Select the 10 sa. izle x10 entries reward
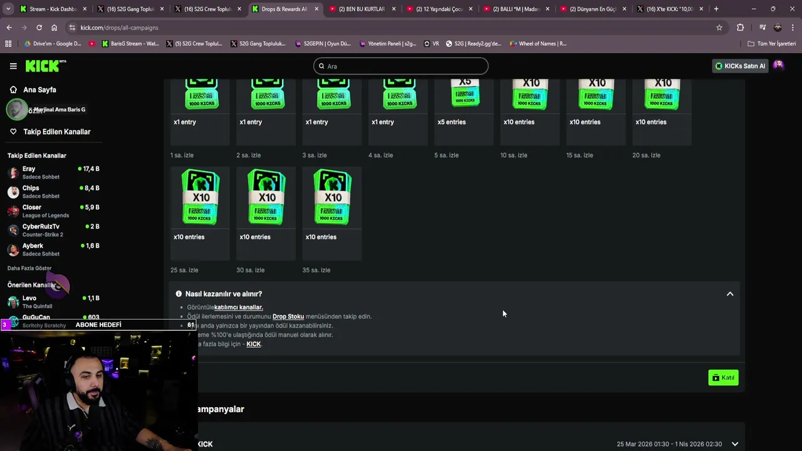The image size is (802, 451). coord(530,111)
